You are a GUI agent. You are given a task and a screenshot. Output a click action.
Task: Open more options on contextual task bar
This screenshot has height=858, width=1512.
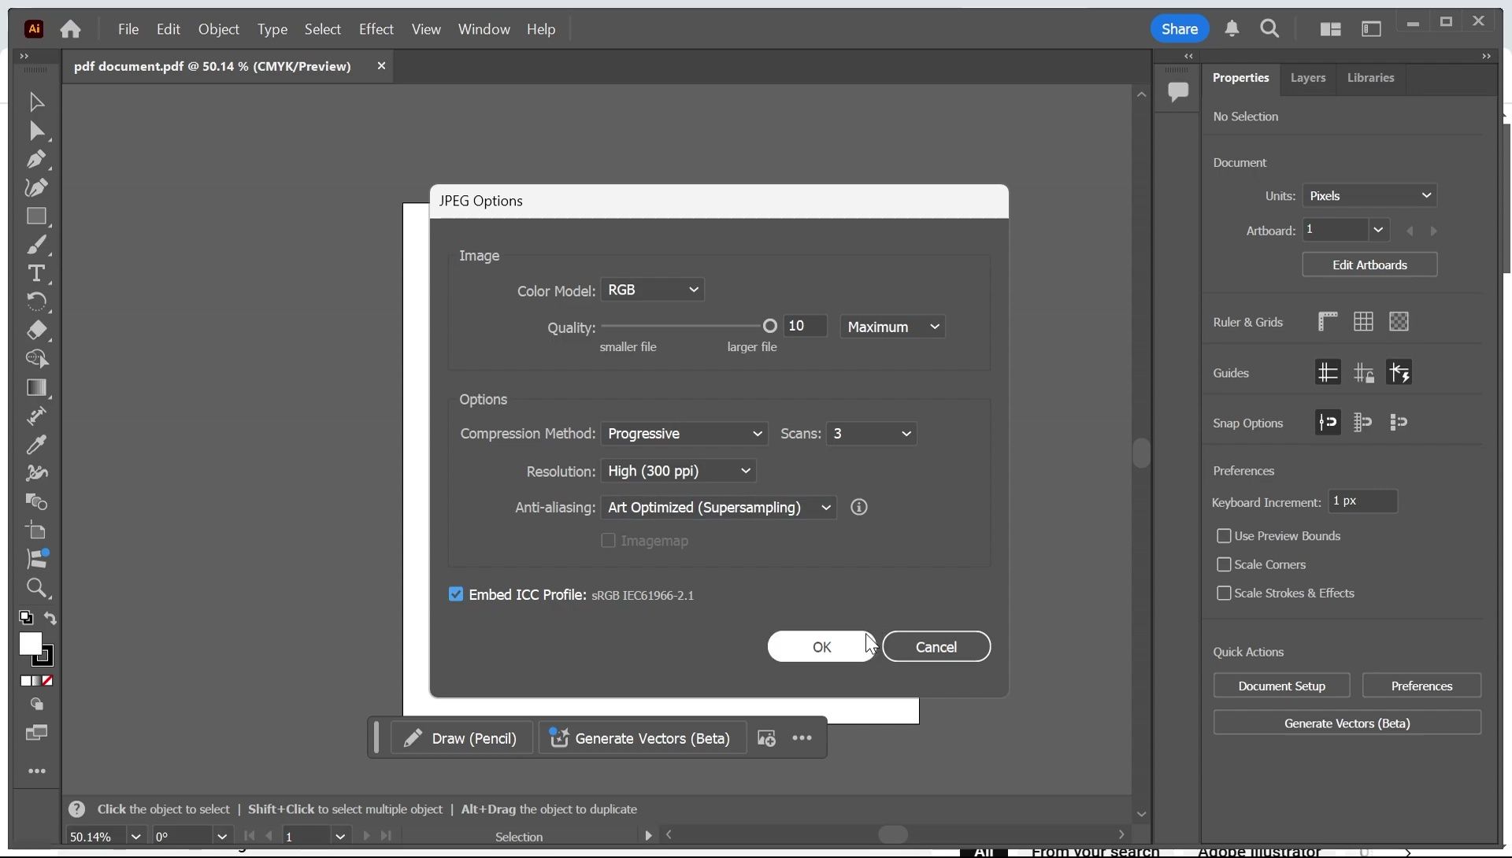pos(802,738)
